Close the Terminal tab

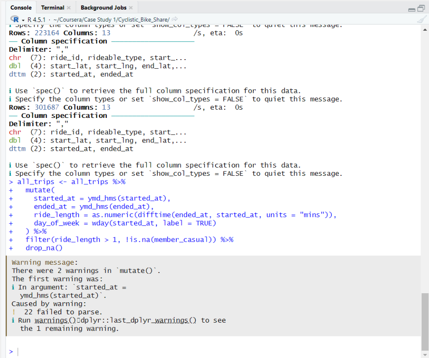click(x=68, y=7)
